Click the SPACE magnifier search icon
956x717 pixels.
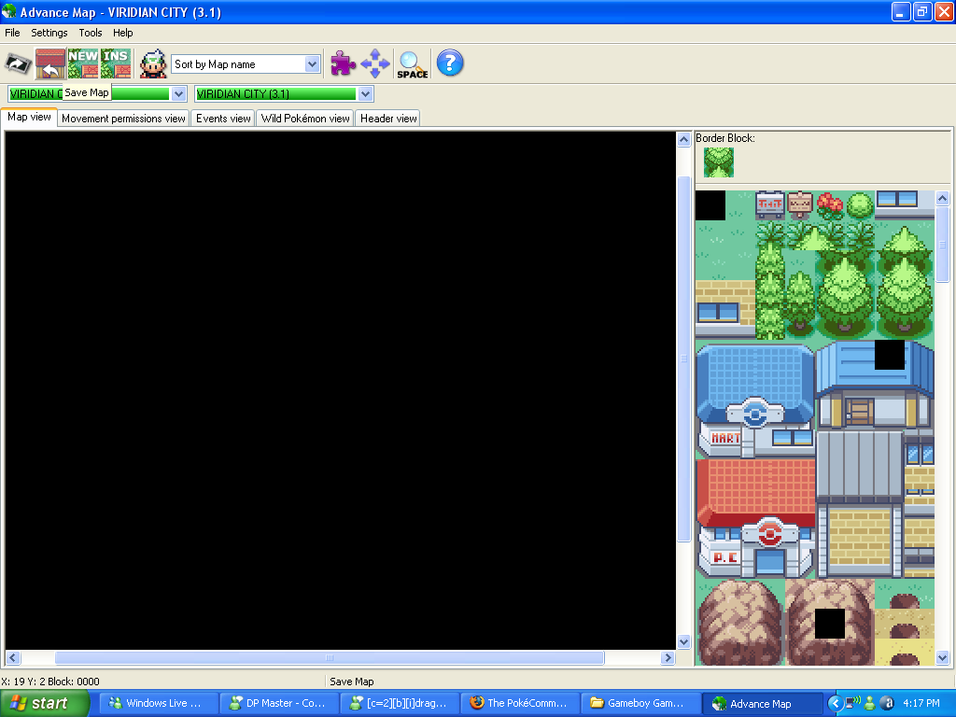[412, 64]
